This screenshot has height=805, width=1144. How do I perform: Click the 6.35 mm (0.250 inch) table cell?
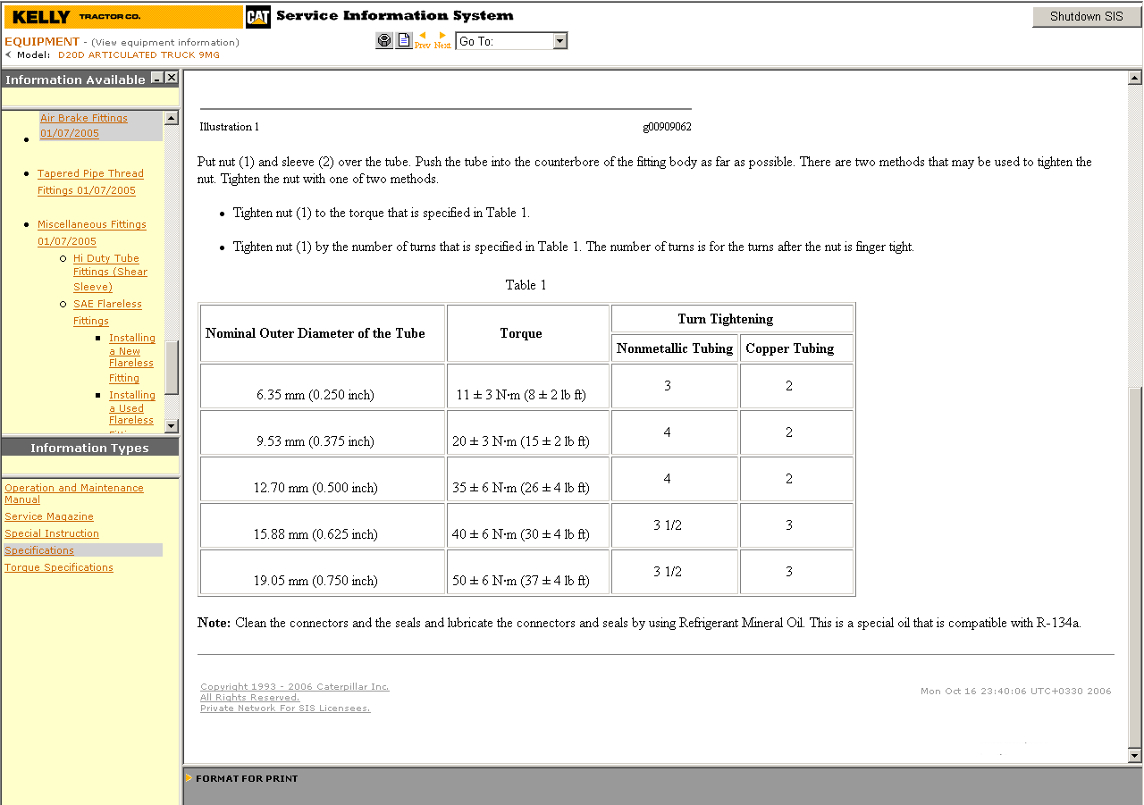tap(323, 386)
